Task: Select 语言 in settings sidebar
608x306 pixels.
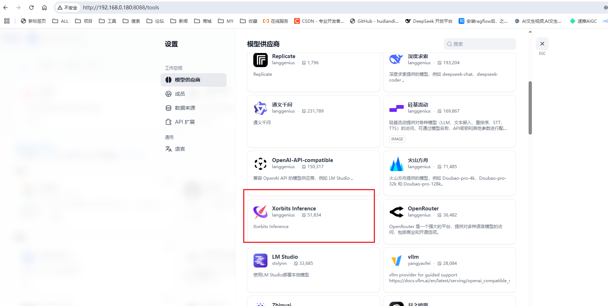Action: (193, 149)
